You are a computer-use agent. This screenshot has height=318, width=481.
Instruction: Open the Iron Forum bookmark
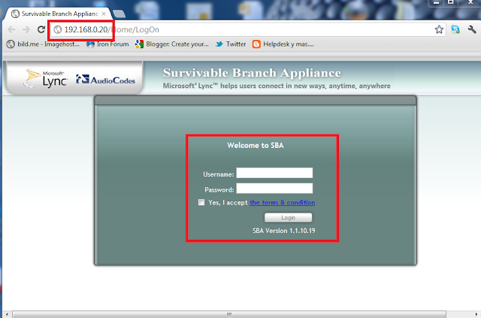point(107,44)
